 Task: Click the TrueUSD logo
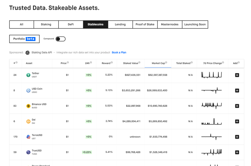pos(28,152)
